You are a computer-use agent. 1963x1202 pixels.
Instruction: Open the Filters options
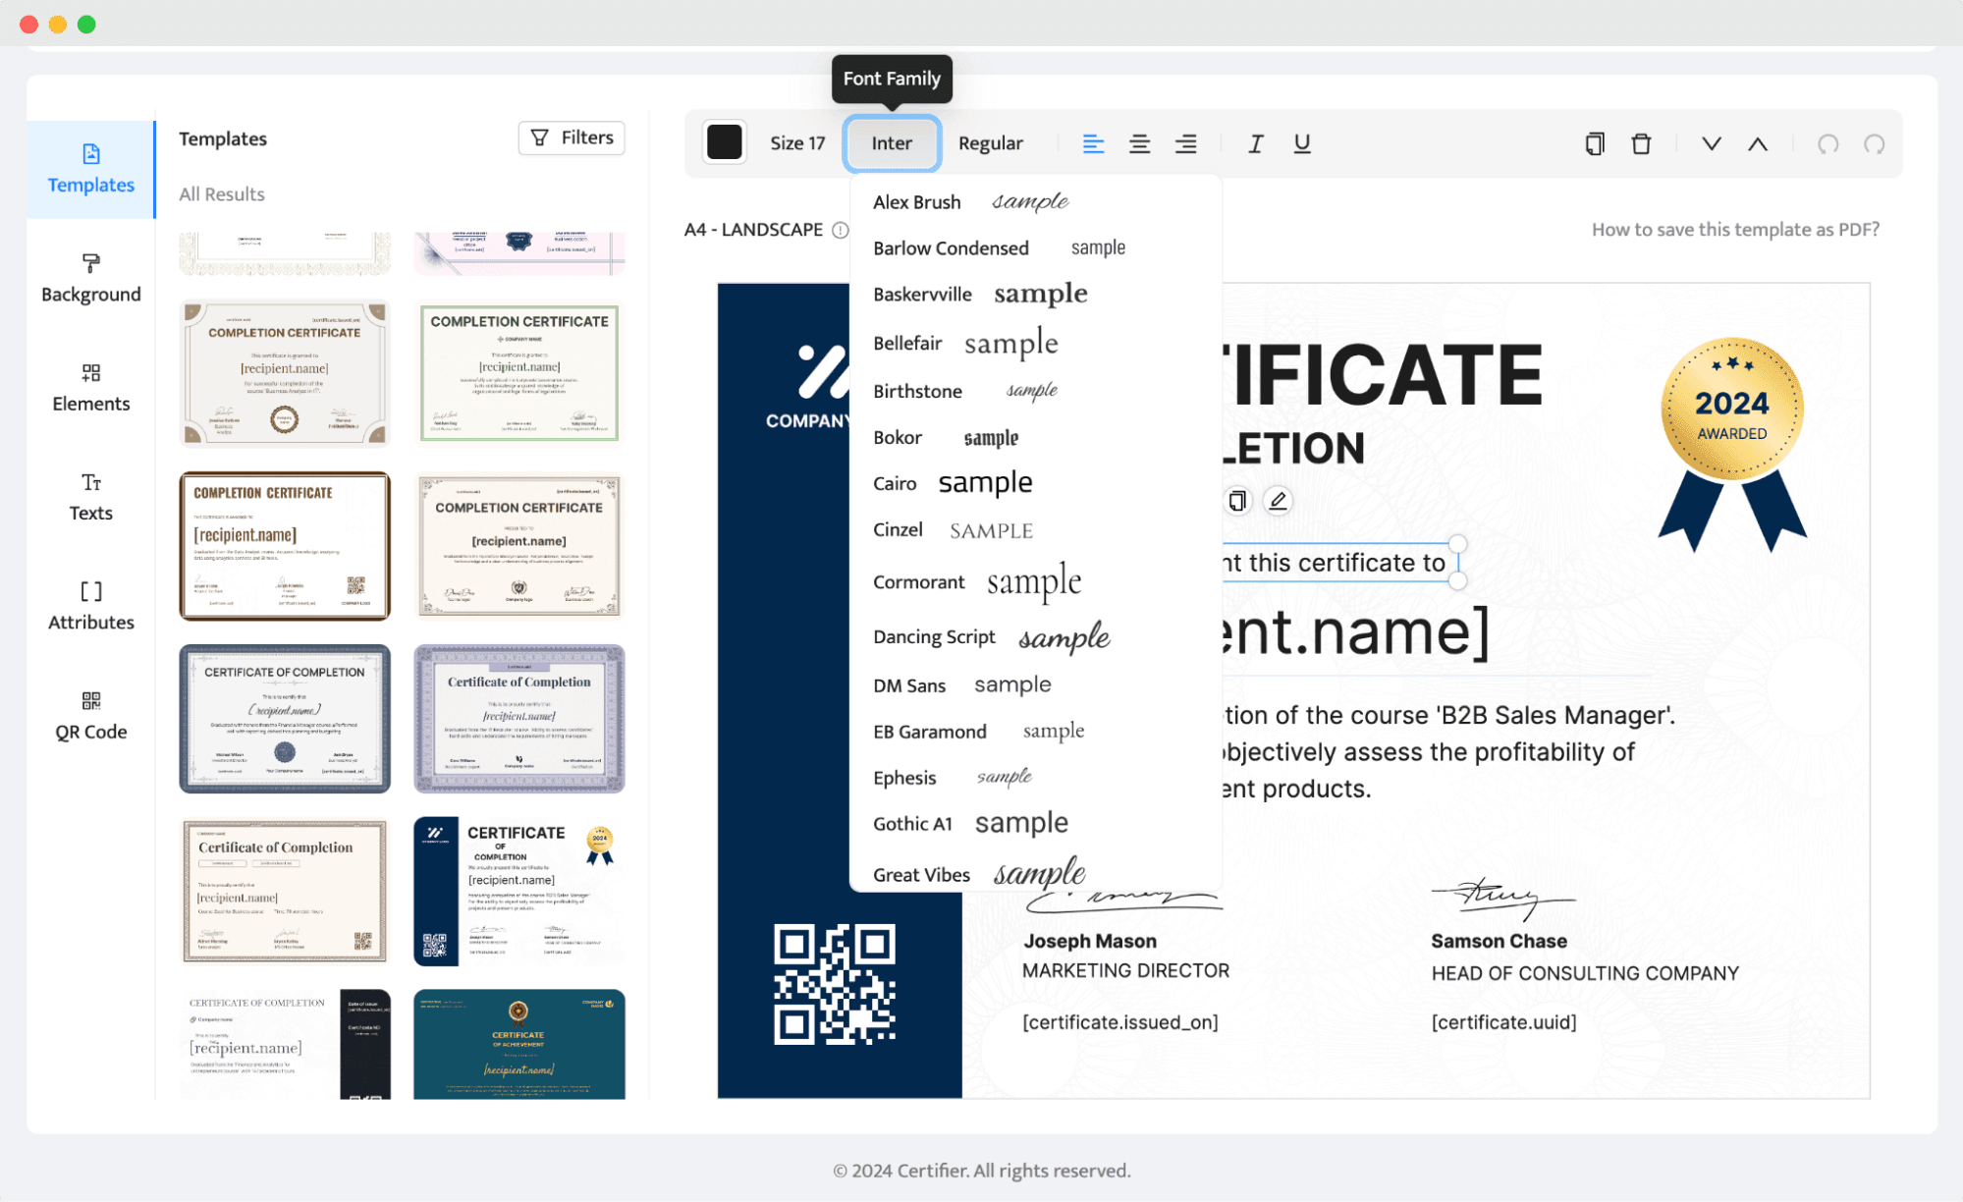(x=571, y=137)
